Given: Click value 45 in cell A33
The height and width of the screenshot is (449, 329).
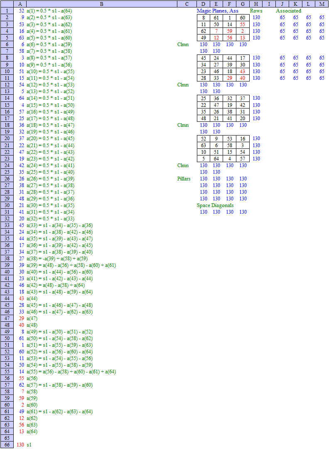Looking at the screenshot, I should tap(22, 225).
